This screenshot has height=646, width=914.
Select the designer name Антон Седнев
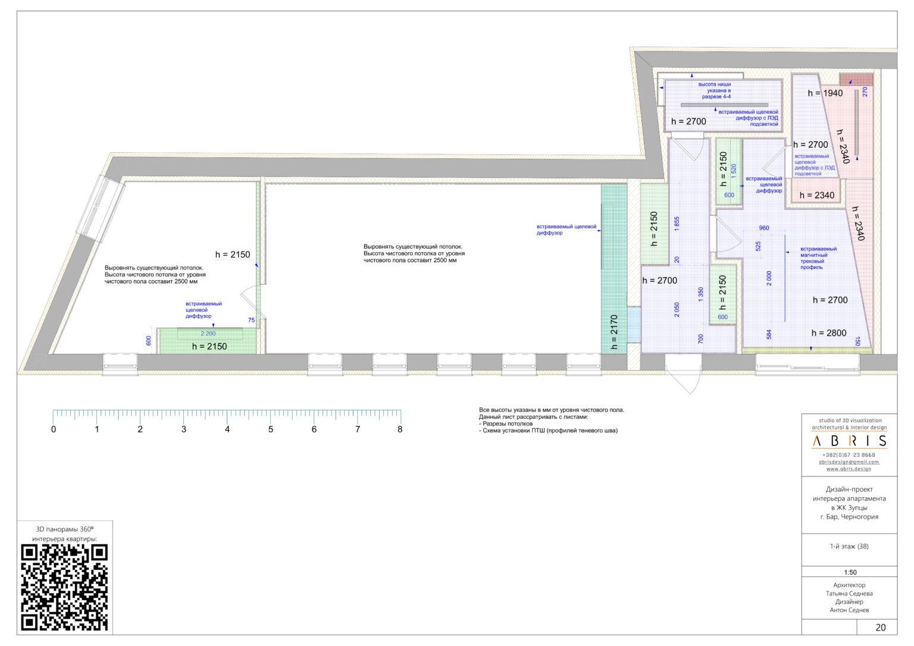pos(849,610)
